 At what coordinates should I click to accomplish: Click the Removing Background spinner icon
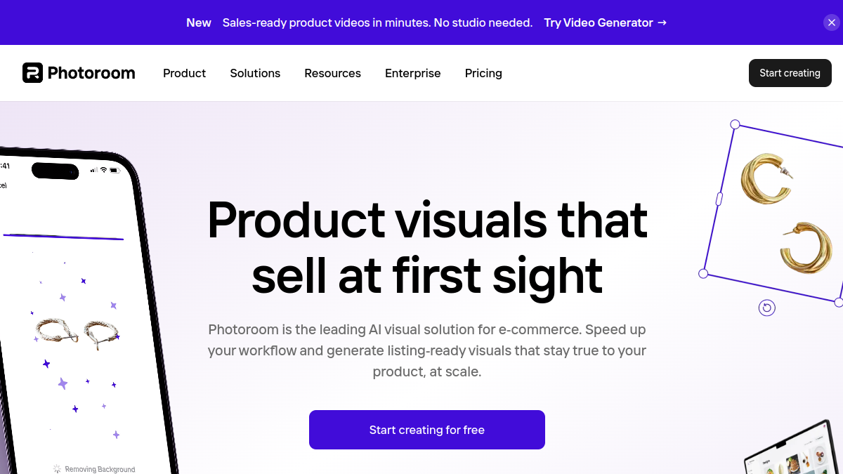(58, 468)
